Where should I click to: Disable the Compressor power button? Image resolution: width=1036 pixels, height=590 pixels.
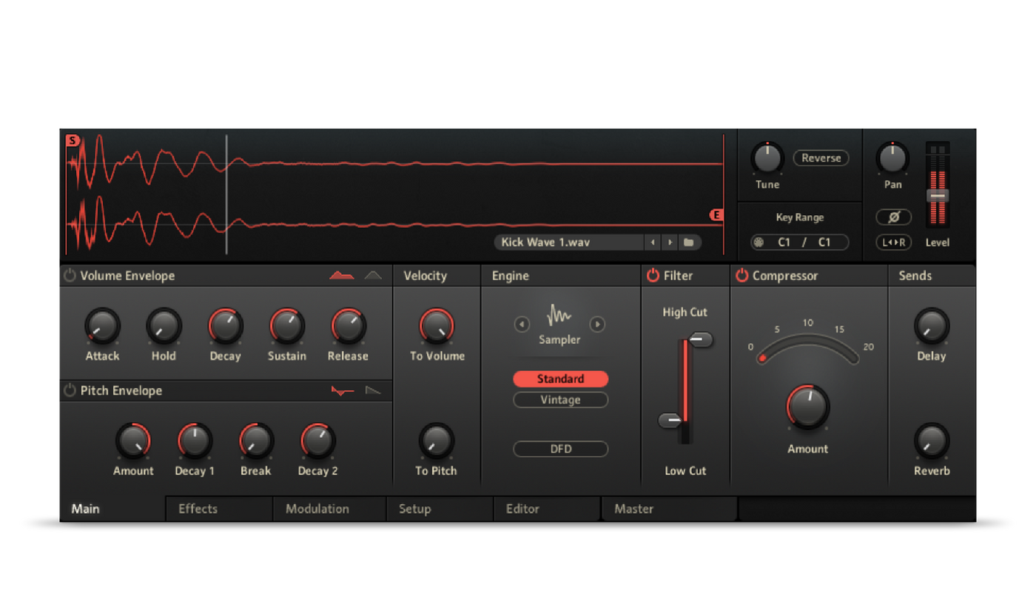coord(741,276)
